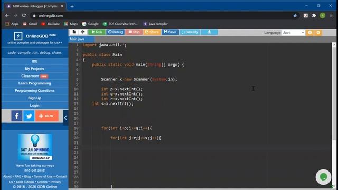Save the current project
This screenshot has width=338, height=190.
coord(170,32)
